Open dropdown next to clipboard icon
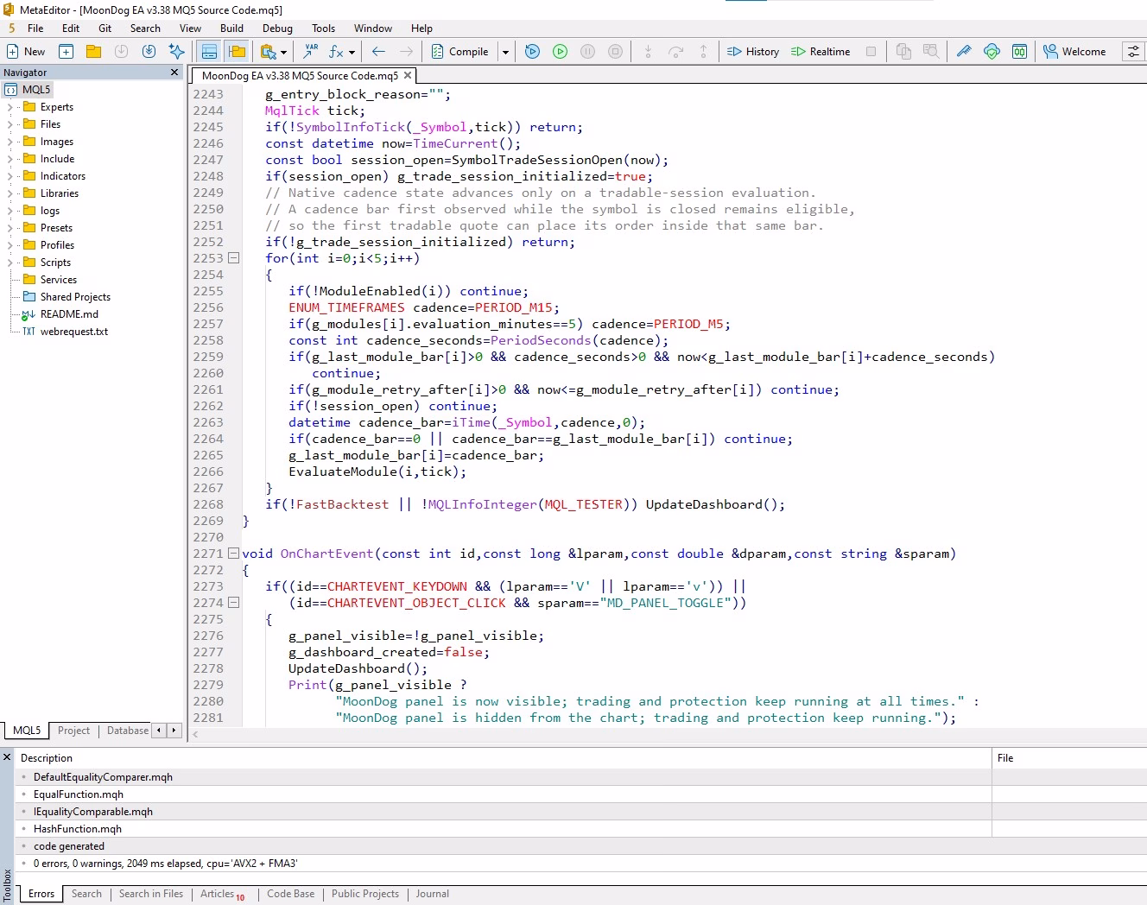Screen dimensions: 1147x905 (x=283, y=52)
